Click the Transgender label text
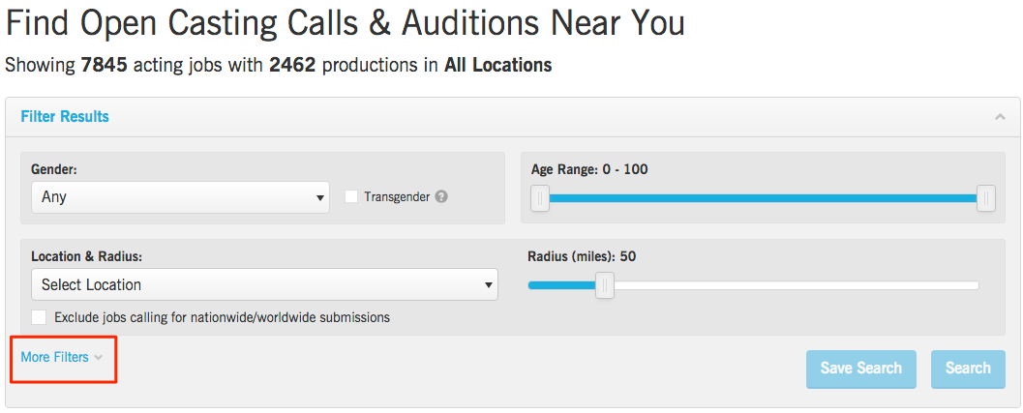Viewport: 1023px width, 413px height. (x=397, y=197)
